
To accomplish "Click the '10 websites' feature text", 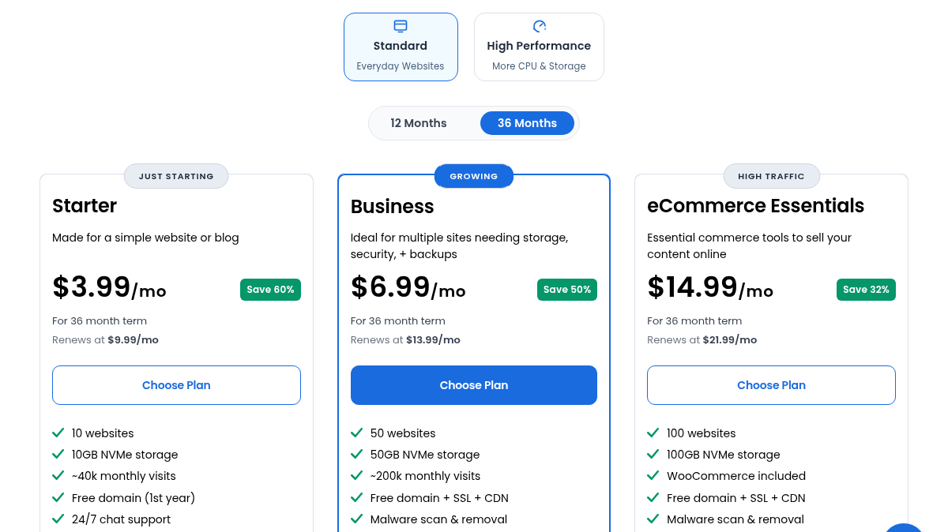I will click(x=103, y=433).
